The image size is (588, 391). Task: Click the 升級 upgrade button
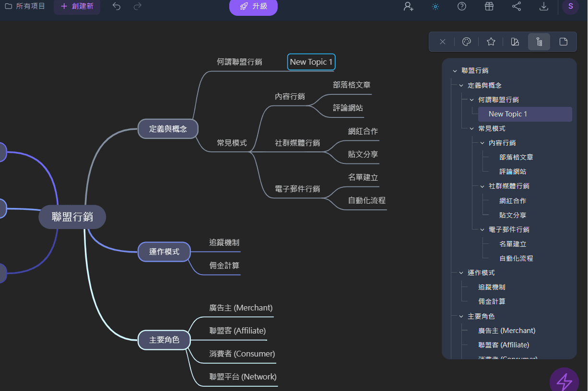coord(253,7)
